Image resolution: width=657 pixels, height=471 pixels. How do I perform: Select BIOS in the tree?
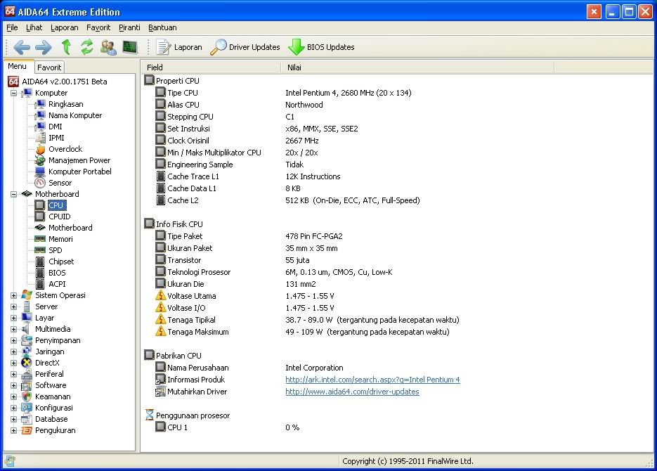click(57, 273)
